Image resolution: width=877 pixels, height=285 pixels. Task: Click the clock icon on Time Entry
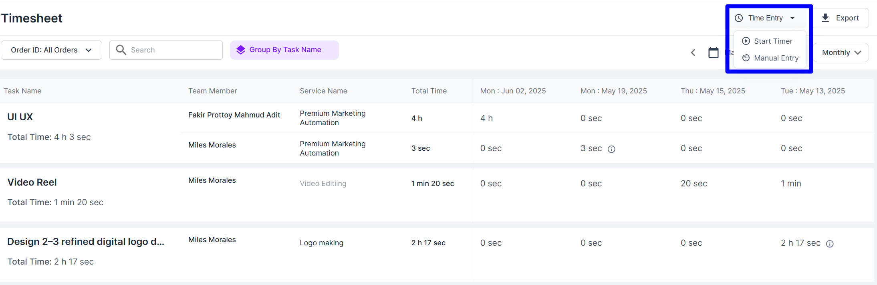pyautogui.click(x=739, y=18)
